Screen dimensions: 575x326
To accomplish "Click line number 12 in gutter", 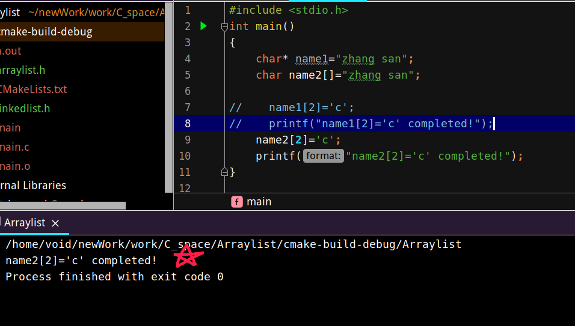I will pyautogui.click(x=185, y=188).
